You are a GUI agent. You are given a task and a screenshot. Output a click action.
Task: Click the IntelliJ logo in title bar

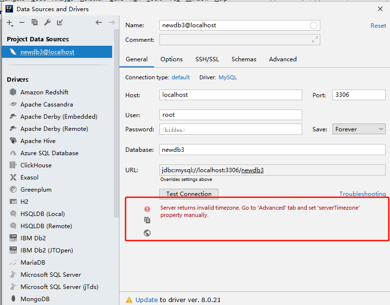coord(9,9)
